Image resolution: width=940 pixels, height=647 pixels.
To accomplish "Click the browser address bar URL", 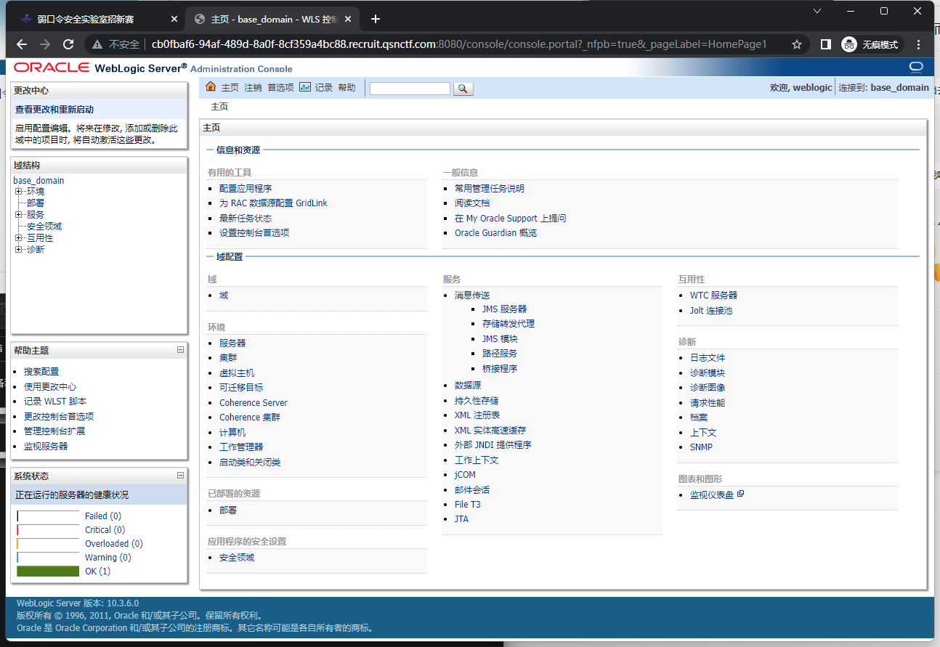I will [459, 44].
